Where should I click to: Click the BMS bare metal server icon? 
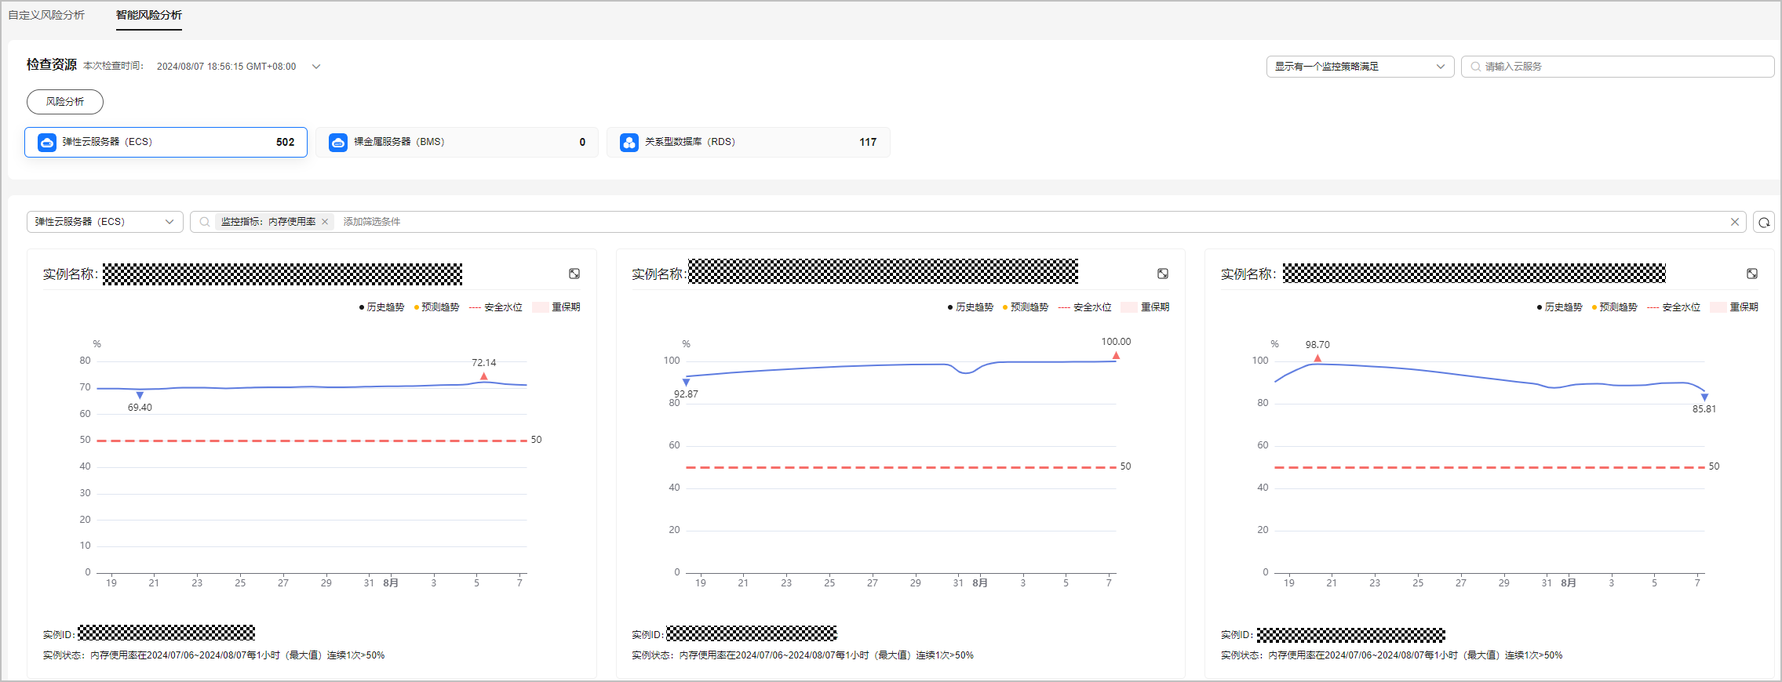[x=338, y=142]
